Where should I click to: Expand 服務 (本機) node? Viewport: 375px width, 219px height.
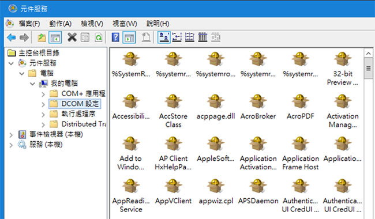(11, 145)
